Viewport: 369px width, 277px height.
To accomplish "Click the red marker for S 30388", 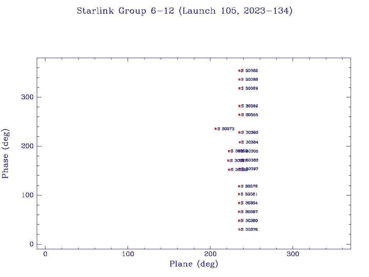I will (x=239, y=80).
